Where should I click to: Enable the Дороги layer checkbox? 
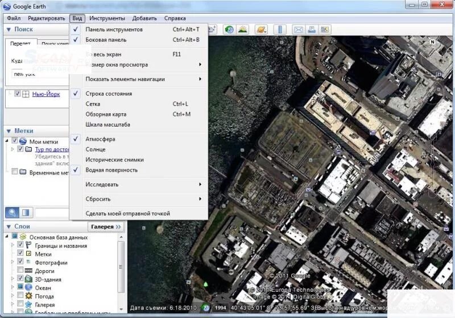[20, 270]
